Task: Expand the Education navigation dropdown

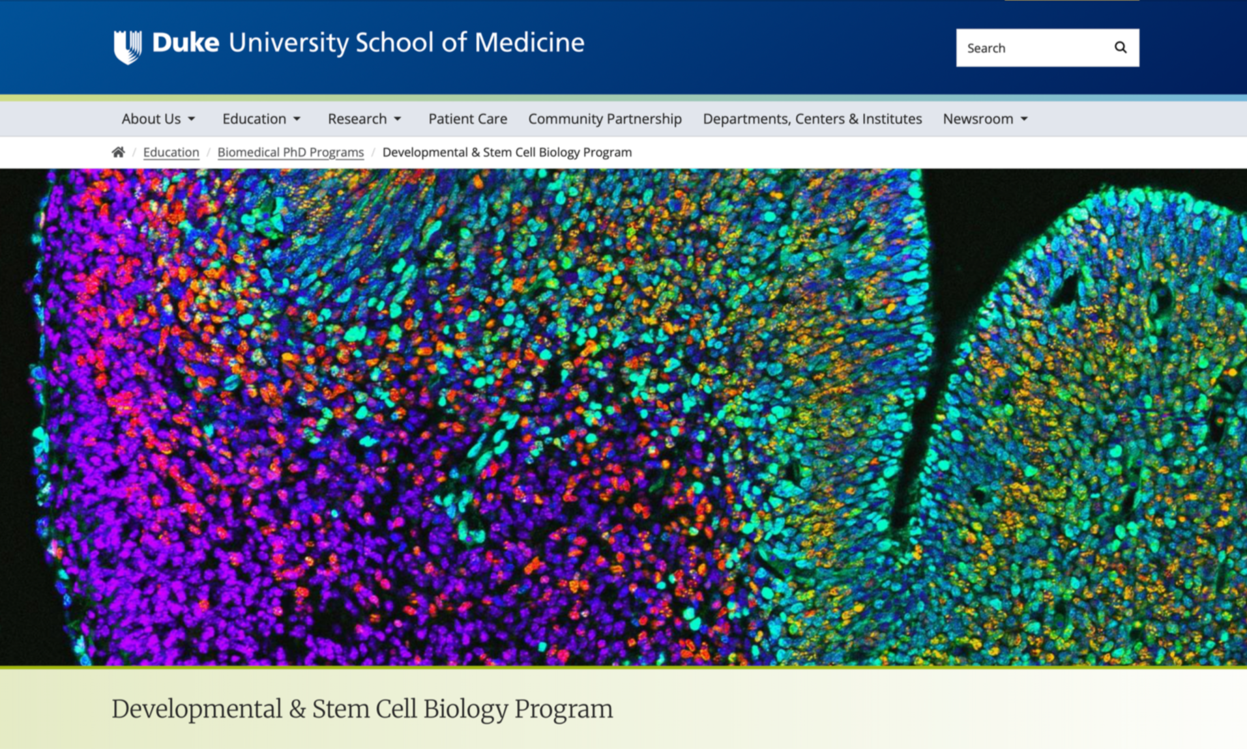Action: [x=261, y=119]
